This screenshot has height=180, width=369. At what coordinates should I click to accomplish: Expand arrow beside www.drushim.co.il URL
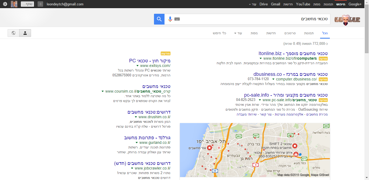pos(136,117)
